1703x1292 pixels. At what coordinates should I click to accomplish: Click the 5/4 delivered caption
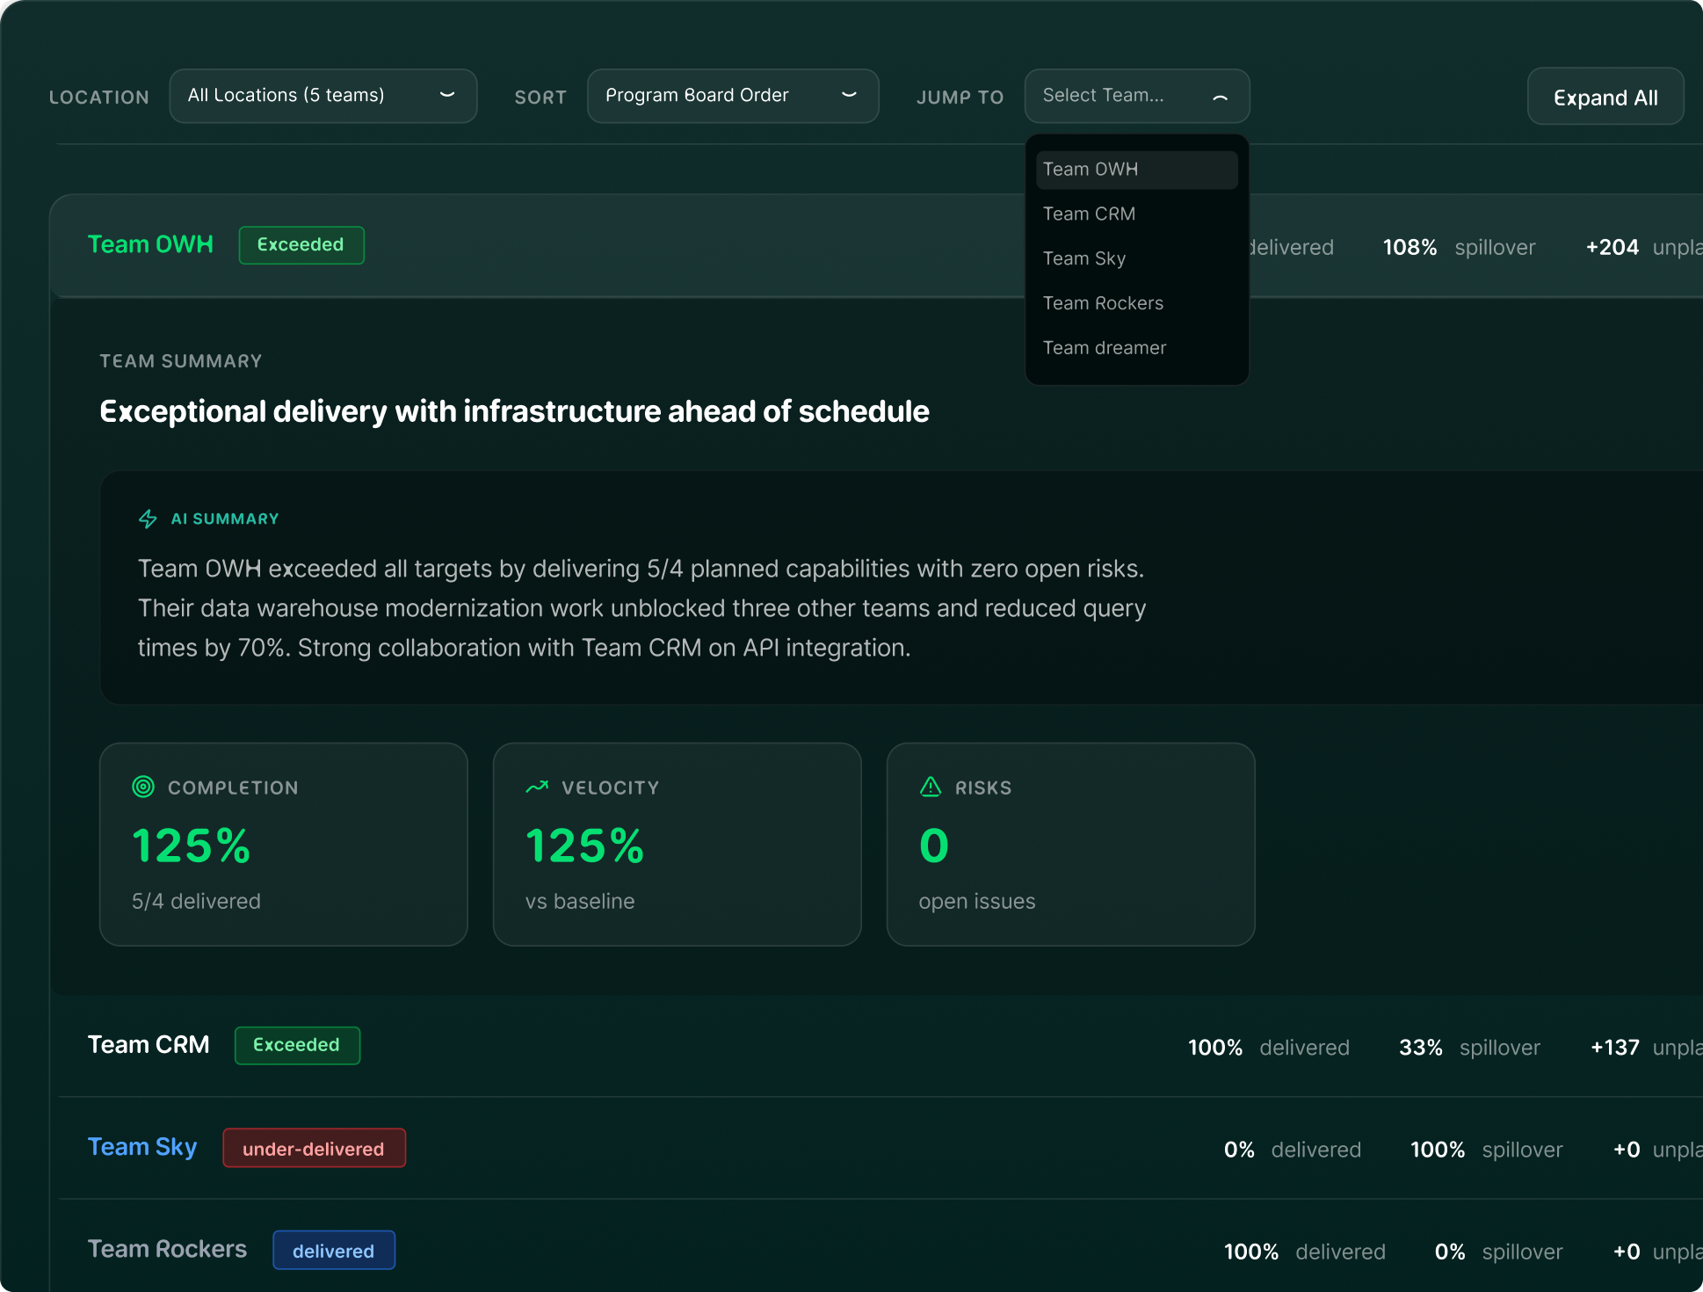(x=196, y=902)
